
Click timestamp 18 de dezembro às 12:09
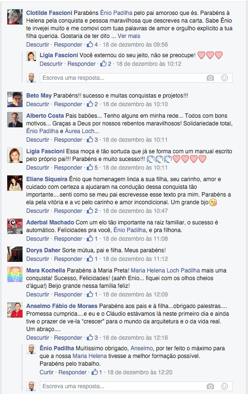pos(135,294)
